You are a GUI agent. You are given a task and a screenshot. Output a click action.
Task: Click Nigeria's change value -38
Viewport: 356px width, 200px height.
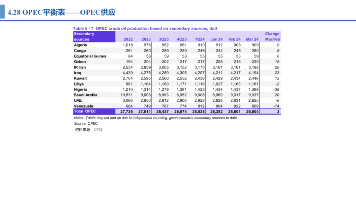(x=276, y=89)
